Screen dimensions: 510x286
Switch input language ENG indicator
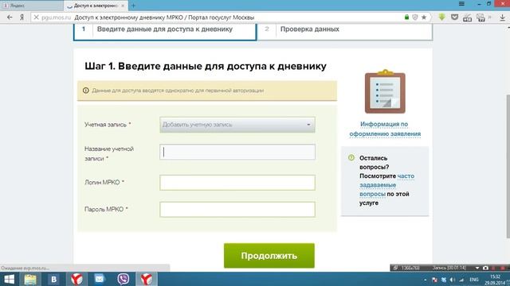pos(474,280)
